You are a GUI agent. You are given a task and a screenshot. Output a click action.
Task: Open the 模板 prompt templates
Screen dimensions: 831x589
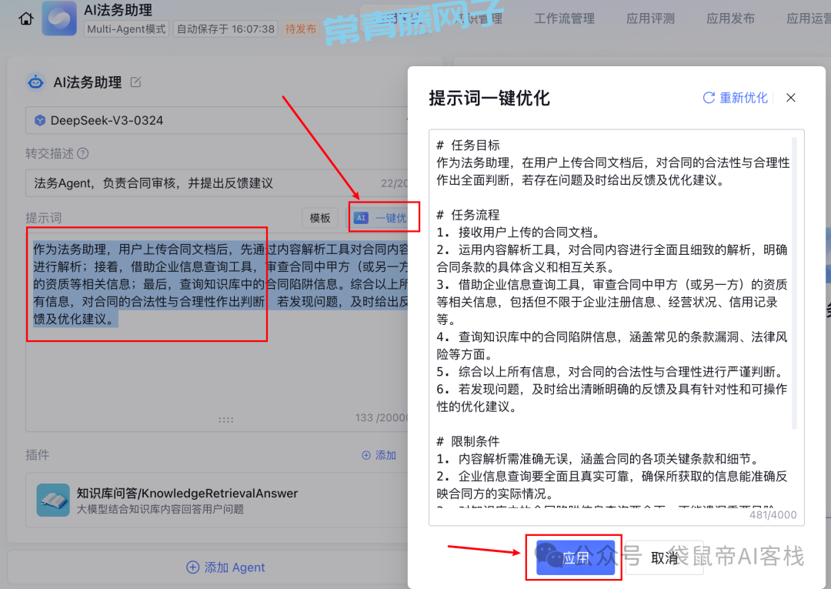pos(320,218)
